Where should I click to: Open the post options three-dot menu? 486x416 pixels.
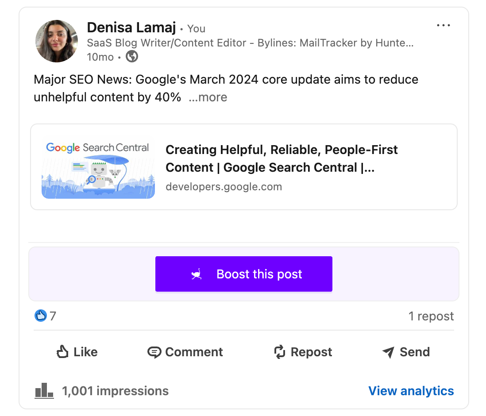point(444,25)
